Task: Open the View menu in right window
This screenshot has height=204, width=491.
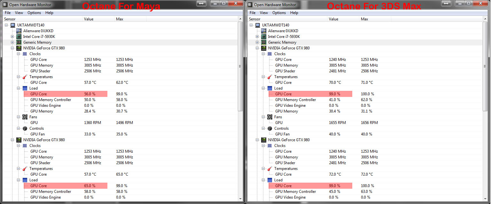Action: (x=264, y=13)
